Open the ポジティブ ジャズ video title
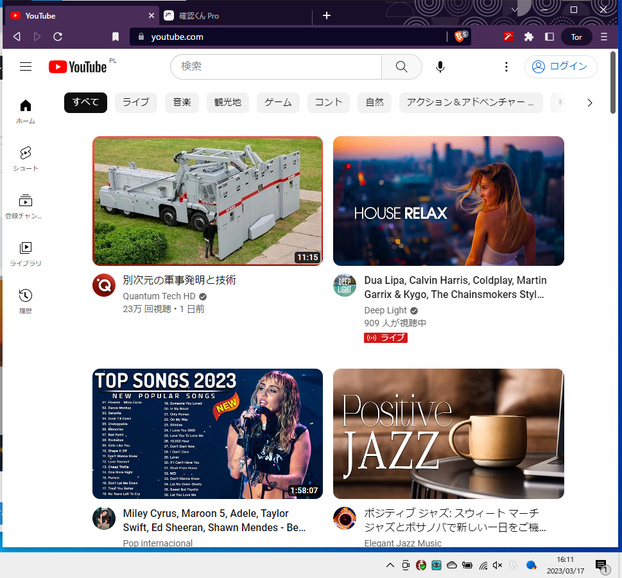Viewport: 622px width, 578px height. 455,520
